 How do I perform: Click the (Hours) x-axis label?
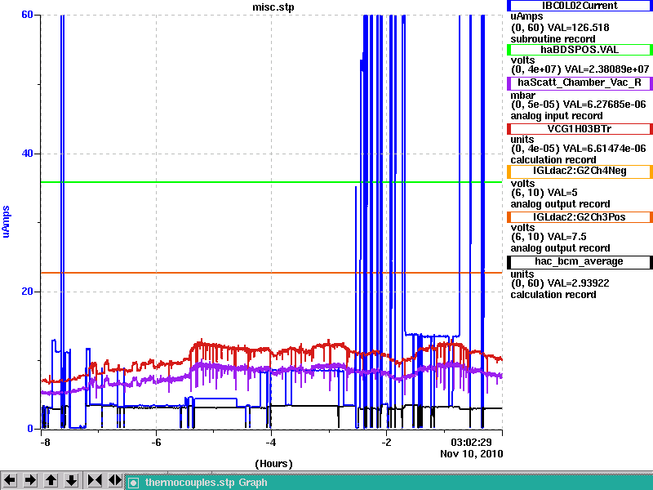click(x=273, y=463)
